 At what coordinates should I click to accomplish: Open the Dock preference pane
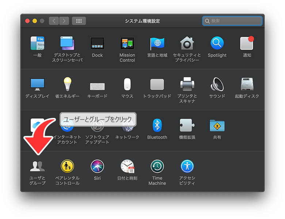click(97, 43)
